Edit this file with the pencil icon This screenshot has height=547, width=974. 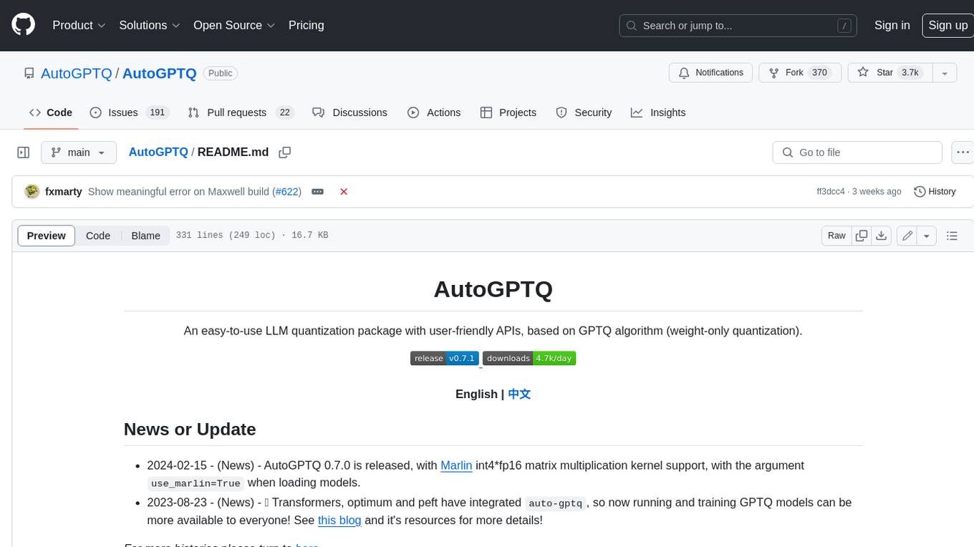click(907, 236)
